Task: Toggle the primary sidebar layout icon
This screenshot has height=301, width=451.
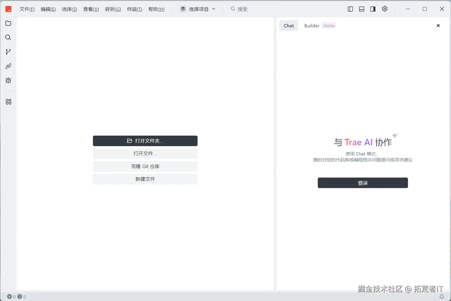Action: 350,9
